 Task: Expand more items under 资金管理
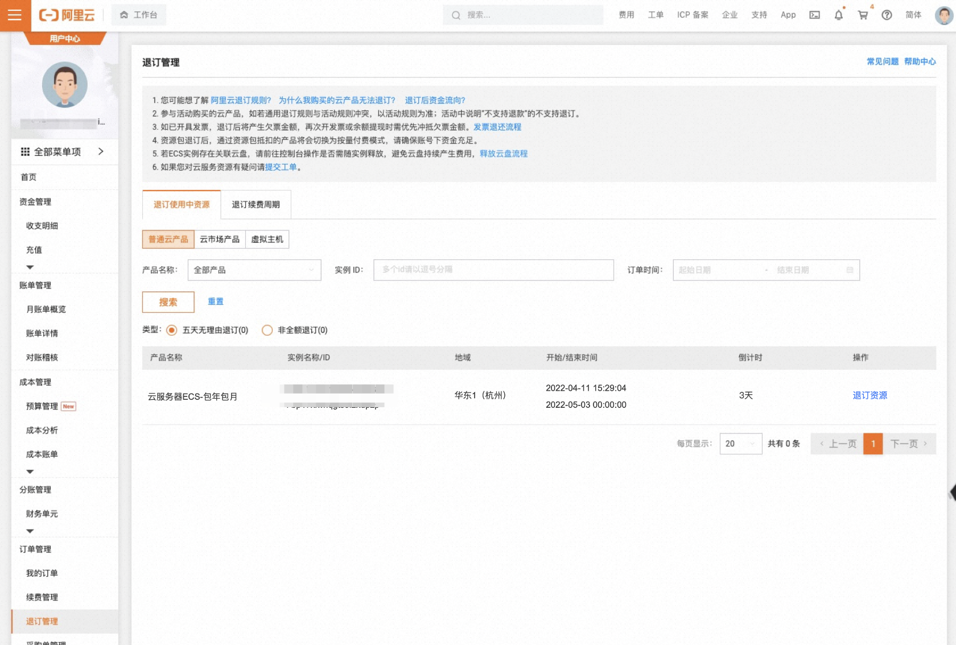[30, 267]
